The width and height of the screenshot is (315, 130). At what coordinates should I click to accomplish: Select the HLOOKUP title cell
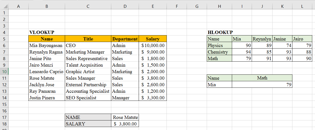[219, 32]
